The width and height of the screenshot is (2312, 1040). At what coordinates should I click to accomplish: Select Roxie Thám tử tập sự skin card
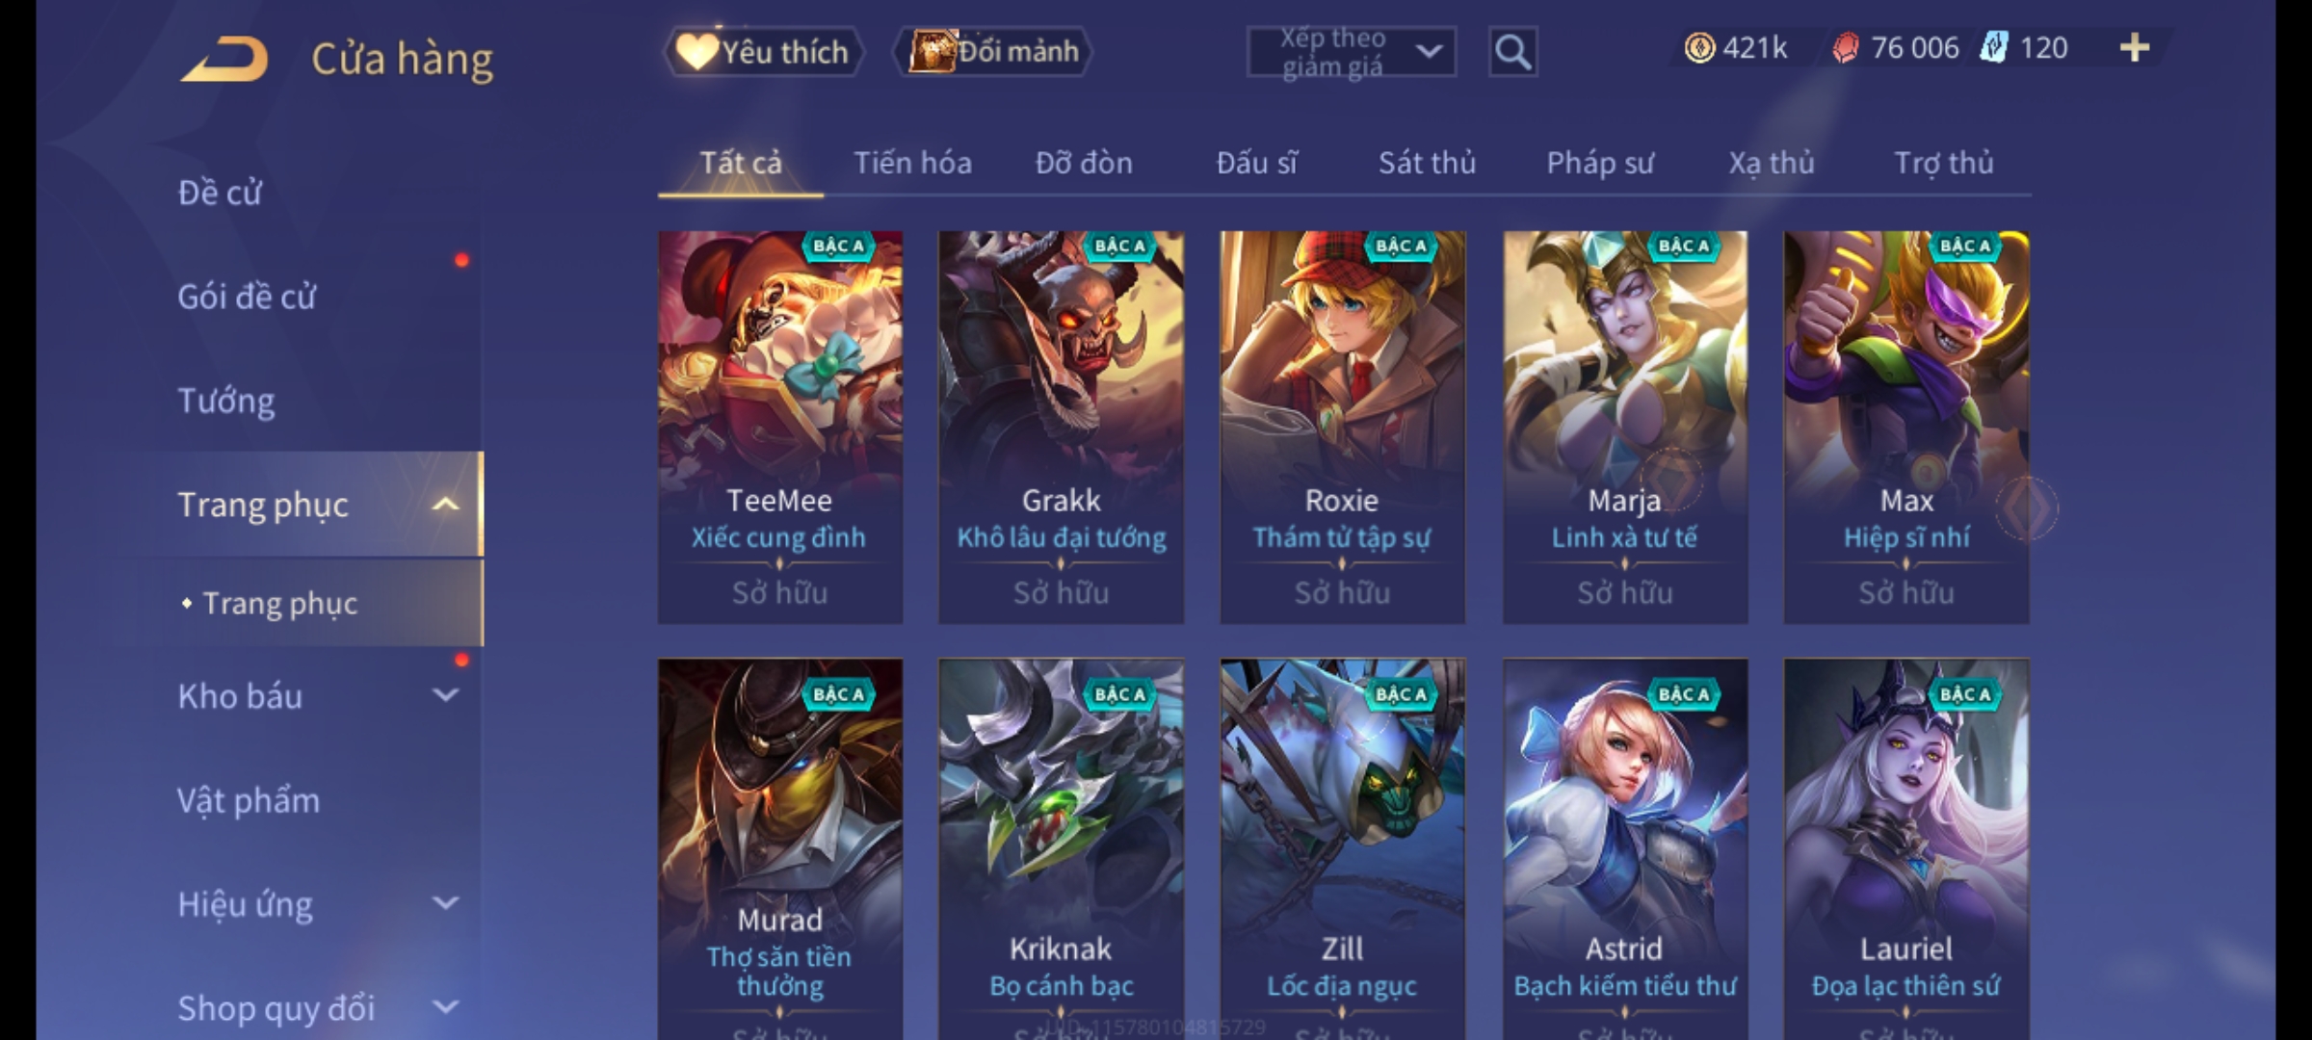(1343, 428)
